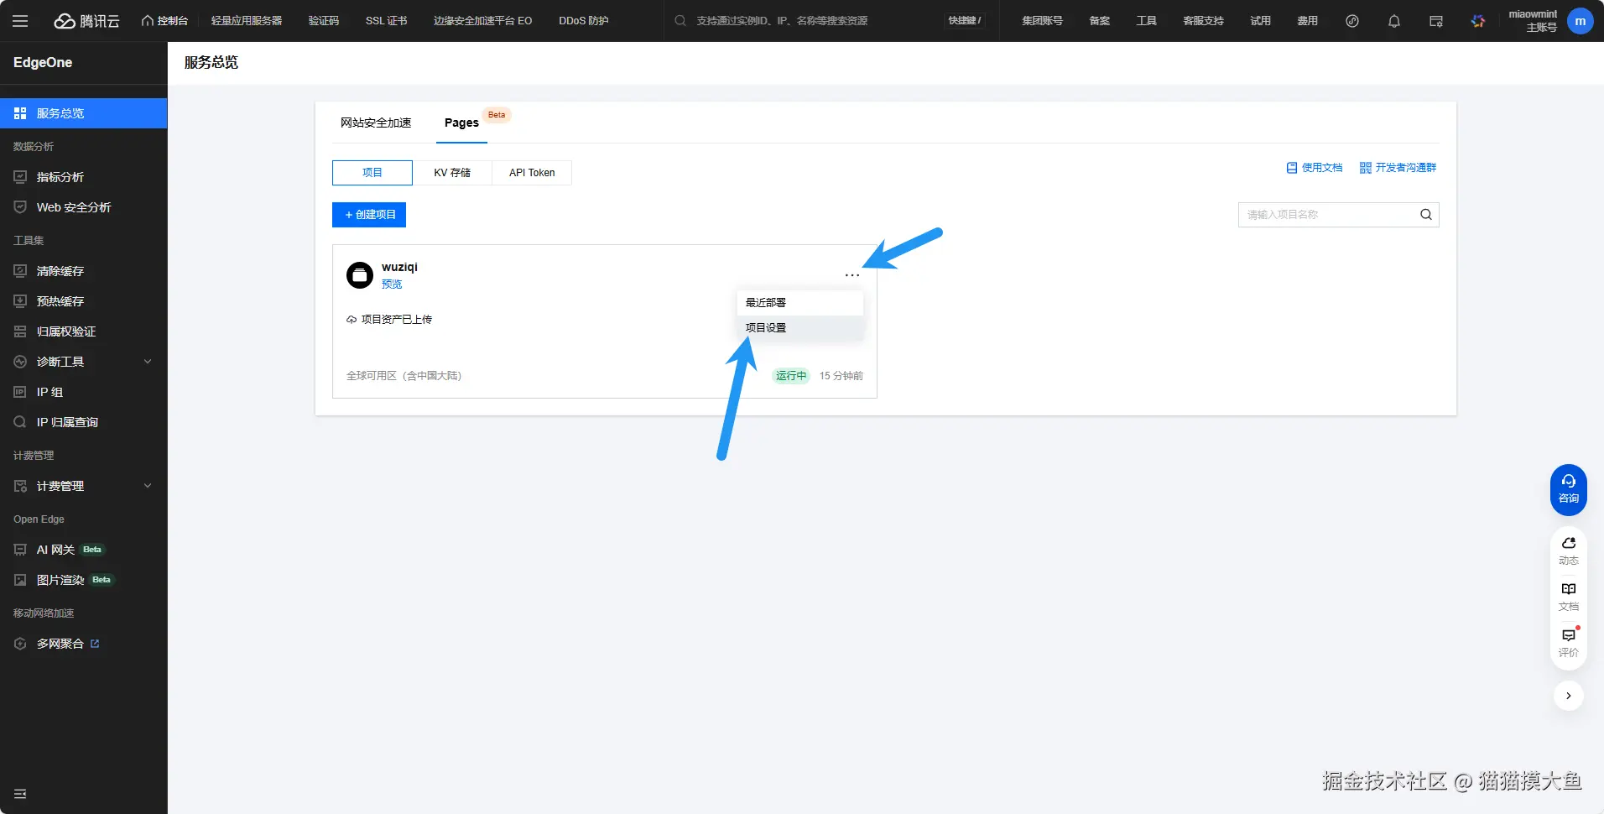Open 验证码 in top navigation
Screen dimensions: 1604x814
point(324,21)
